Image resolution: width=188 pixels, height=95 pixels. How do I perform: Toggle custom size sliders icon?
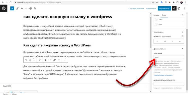[x=182, y=36]
